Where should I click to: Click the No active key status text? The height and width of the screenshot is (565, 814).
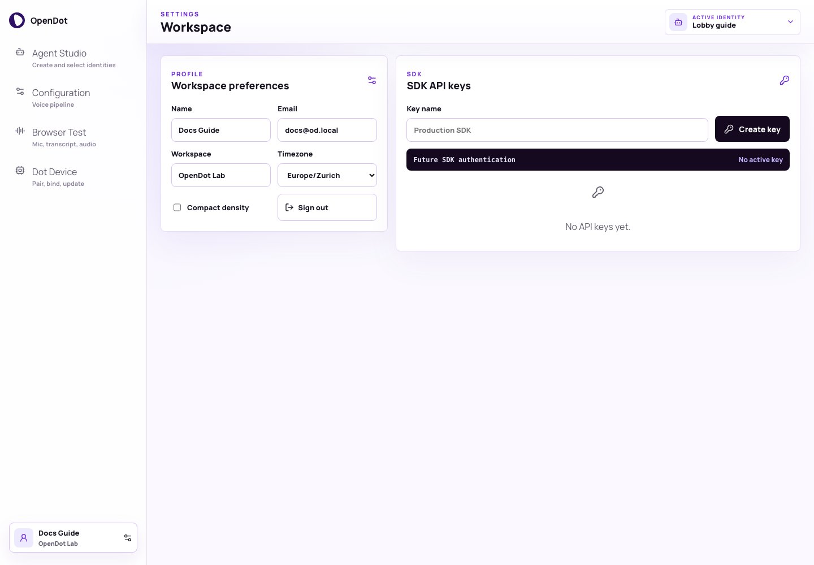(x=760, y=160)
